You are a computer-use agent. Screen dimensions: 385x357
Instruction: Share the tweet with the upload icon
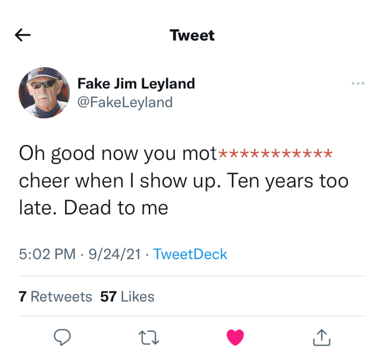322,337
